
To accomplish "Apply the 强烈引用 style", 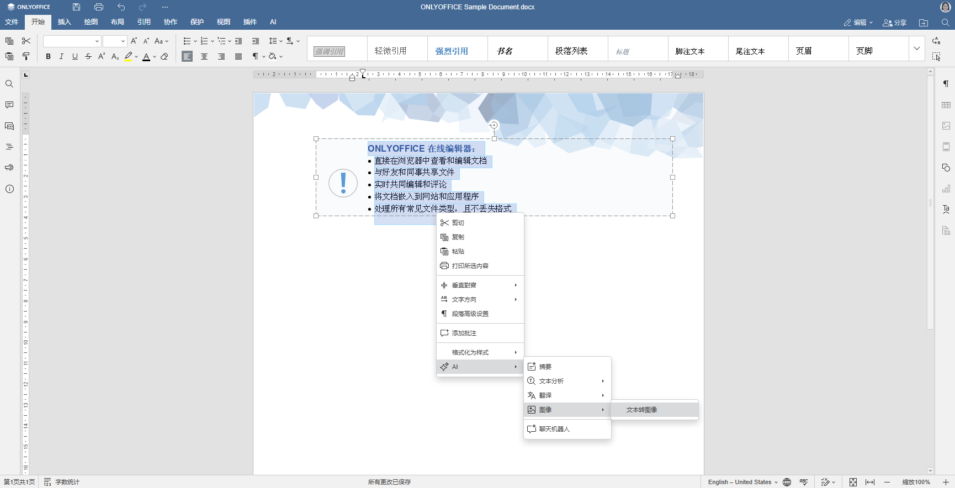I will [457, 49].
